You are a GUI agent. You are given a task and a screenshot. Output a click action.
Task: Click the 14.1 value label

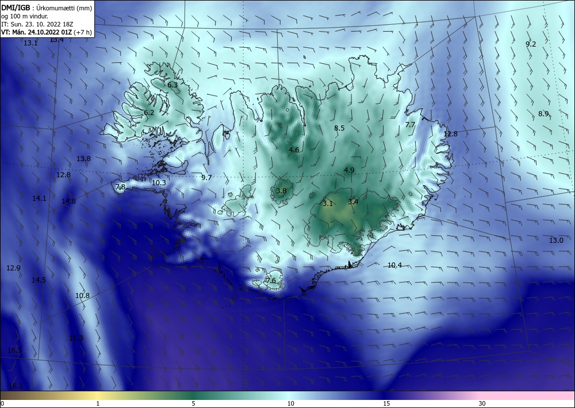(39, 199)
